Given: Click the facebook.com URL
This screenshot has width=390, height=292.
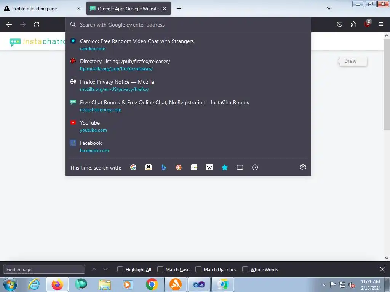Looking at the screenshot, I should click(94, 151).
